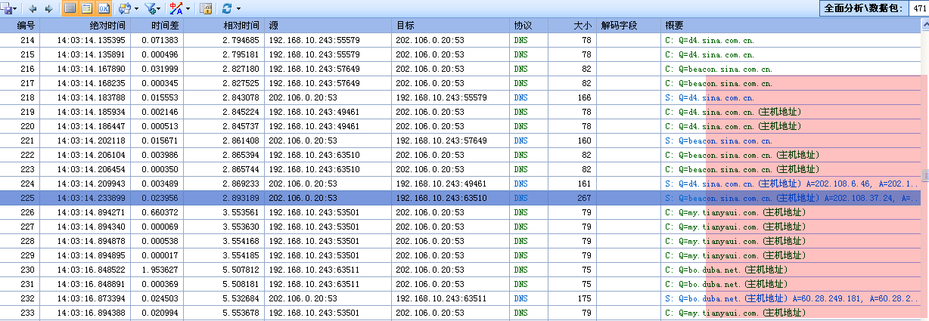Select packet row number 220
This screenshot has width=929, height=321.
[460, 126]
